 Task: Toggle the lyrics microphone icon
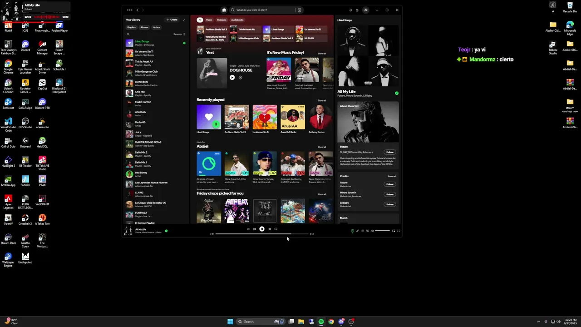point(357,231)
